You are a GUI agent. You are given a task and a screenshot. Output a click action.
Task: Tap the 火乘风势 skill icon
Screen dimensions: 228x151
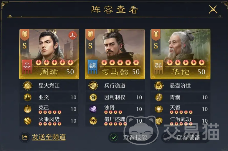tap(28, 121)
